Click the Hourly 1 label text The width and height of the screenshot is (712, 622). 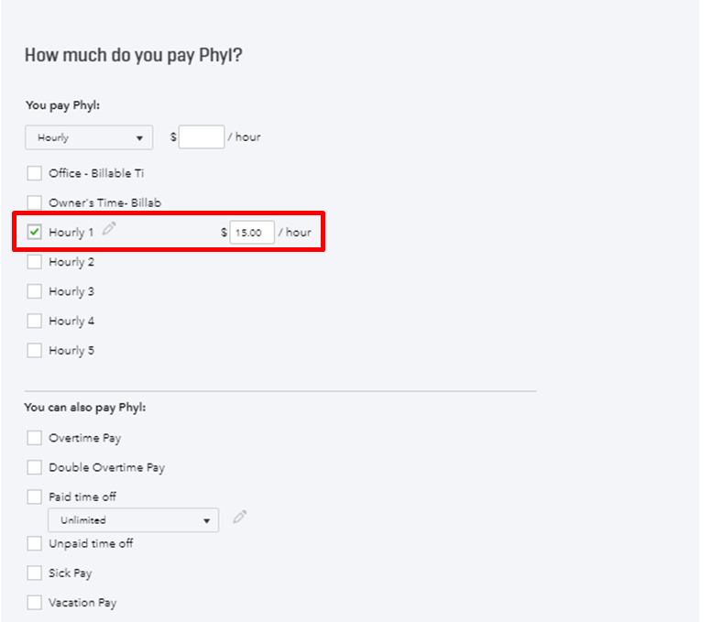(x=71, y=233)
